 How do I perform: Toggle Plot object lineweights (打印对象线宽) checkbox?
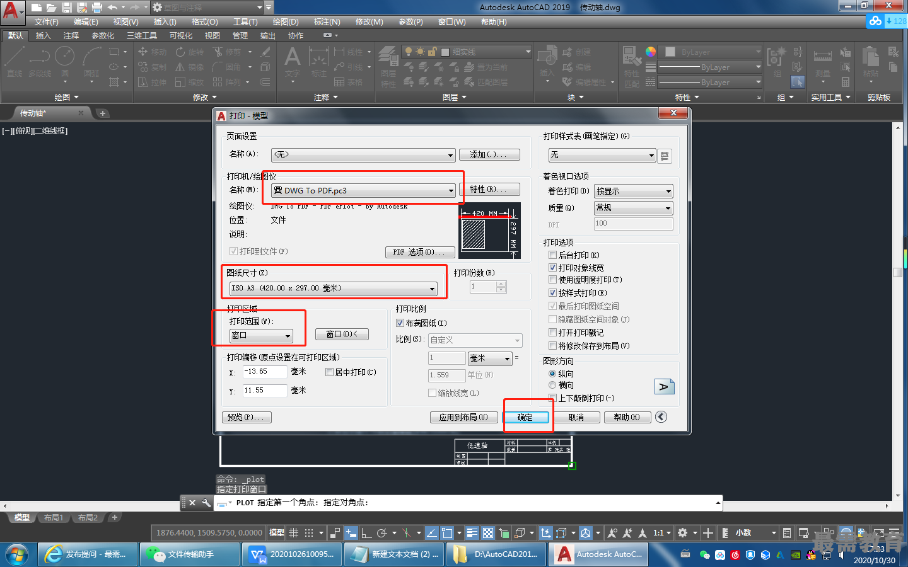(552, 268)
